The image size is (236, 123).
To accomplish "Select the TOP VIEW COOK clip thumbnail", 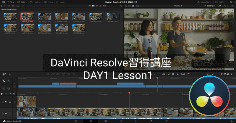I will tap(113, 16).
